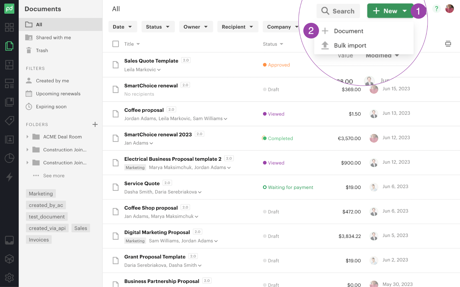460x287 pixels.
Task: Choose Bulk import from the New menu
Action: click(350, 45)
